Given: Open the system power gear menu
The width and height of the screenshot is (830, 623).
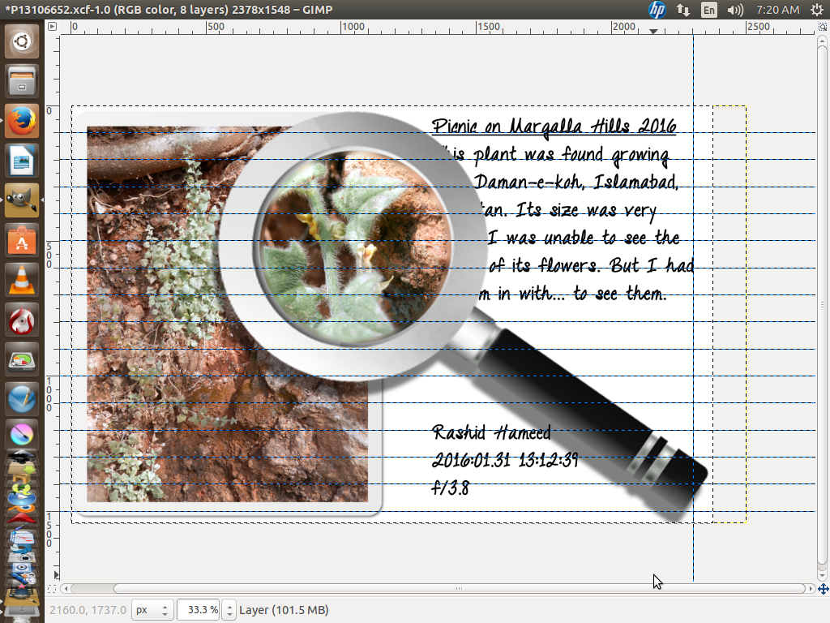Looking at the screenshot, I should click(817, 10).
